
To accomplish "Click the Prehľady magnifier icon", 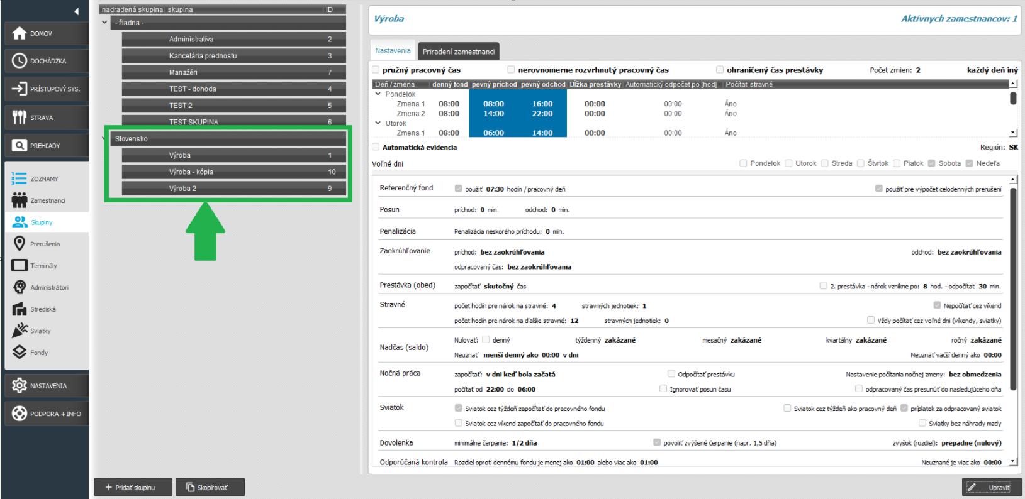I will coord(20,146).
